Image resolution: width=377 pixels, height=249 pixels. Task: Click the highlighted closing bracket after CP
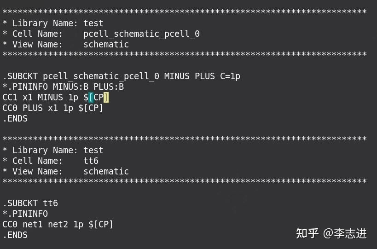[x=106, y=97]
